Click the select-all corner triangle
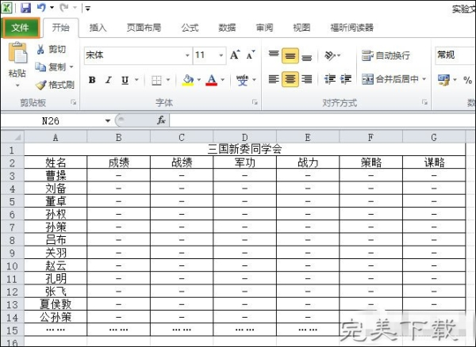Viewport: 476px width, 347px height. [12, 137]
